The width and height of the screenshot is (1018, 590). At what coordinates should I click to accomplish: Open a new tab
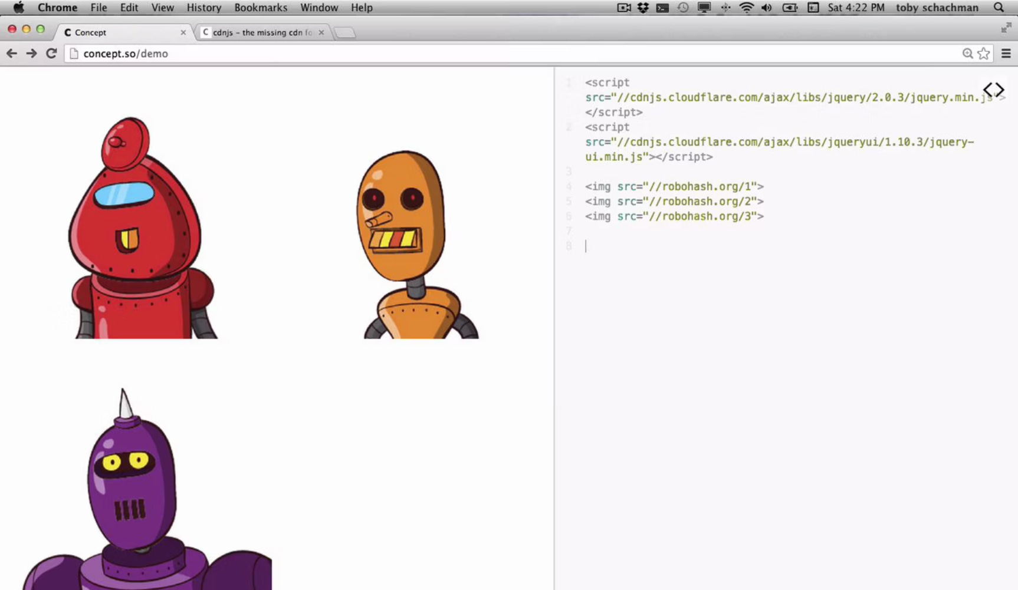(345, 33)
